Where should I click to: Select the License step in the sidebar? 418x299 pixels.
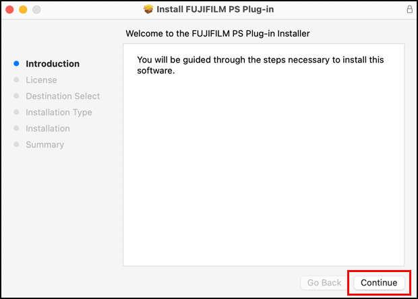click(x=41, y=80)
